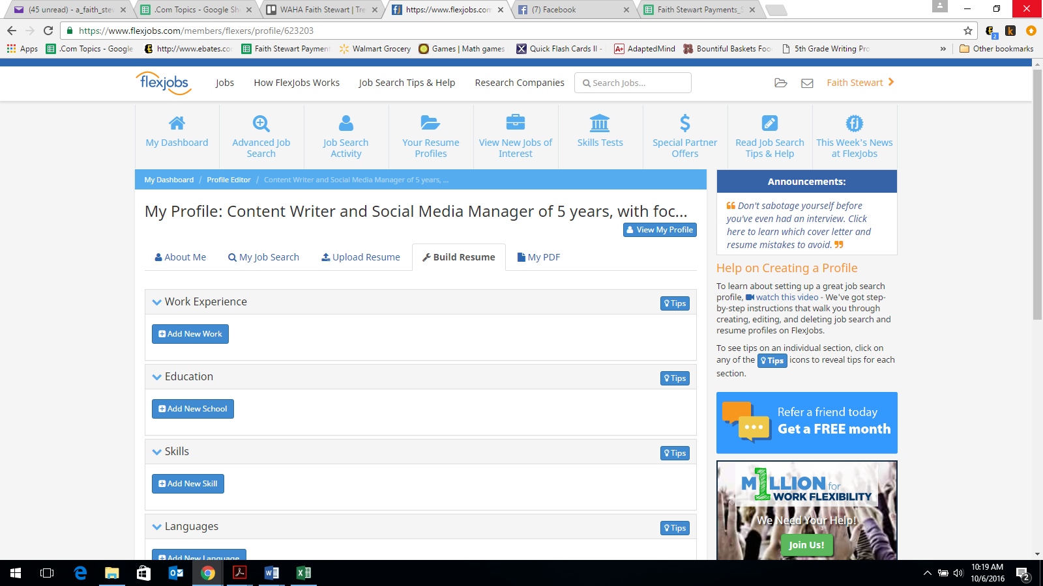Open File Explorer from the taskbar
The height and width of the screenshot is (586, 1043).
coord(112,573)
